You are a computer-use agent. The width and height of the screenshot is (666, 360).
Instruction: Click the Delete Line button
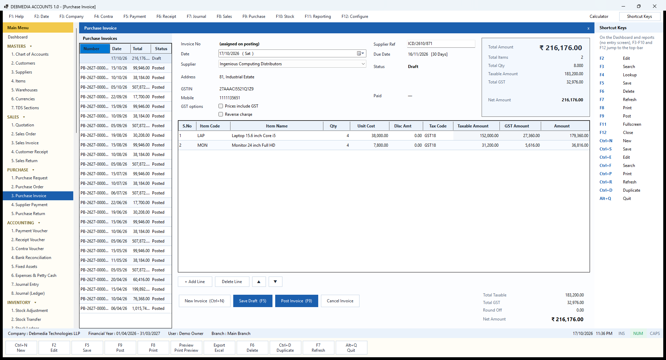pyautogui.click(x=232, y=282)
